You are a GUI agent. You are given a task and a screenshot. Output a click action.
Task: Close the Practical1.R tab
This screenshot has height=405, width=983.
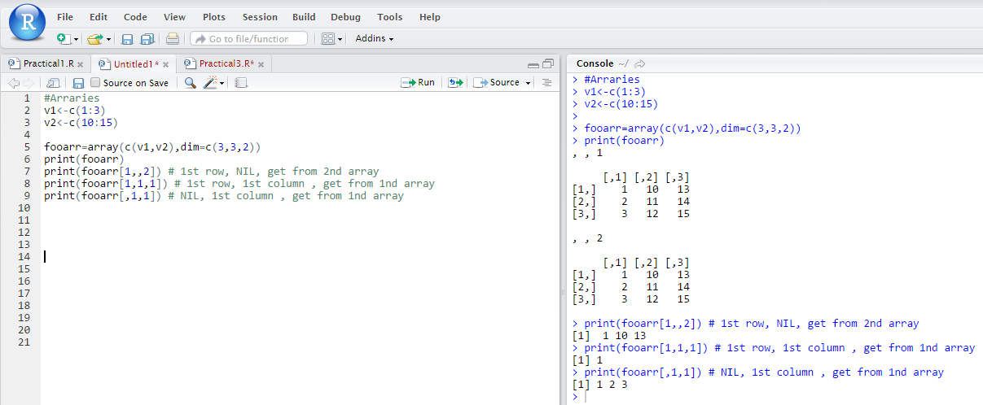coord(82,64)
